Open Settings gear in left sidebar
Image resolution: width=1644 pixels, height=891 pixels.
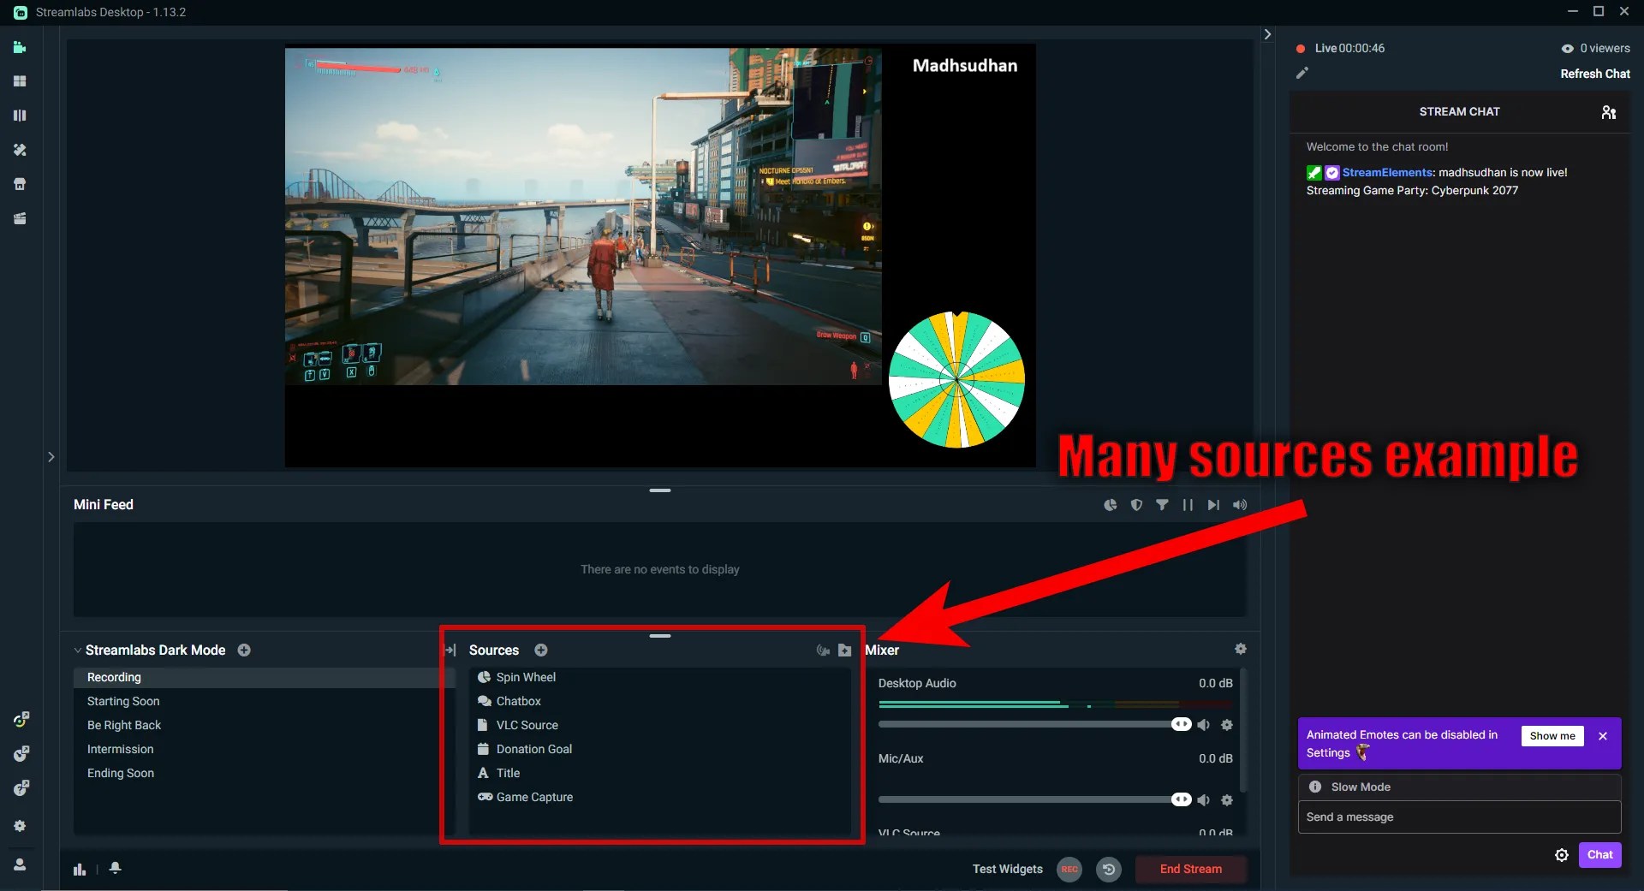tap(20, 826)
